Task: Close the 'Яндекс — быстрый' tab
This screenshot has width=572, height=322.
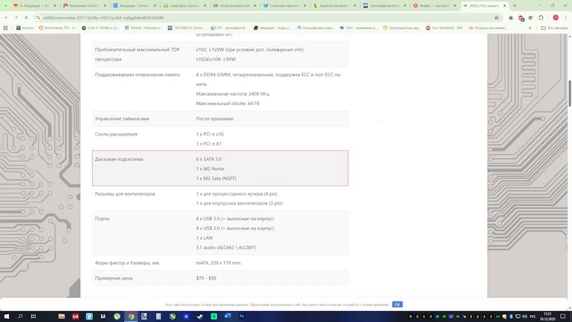Action: 455,6
